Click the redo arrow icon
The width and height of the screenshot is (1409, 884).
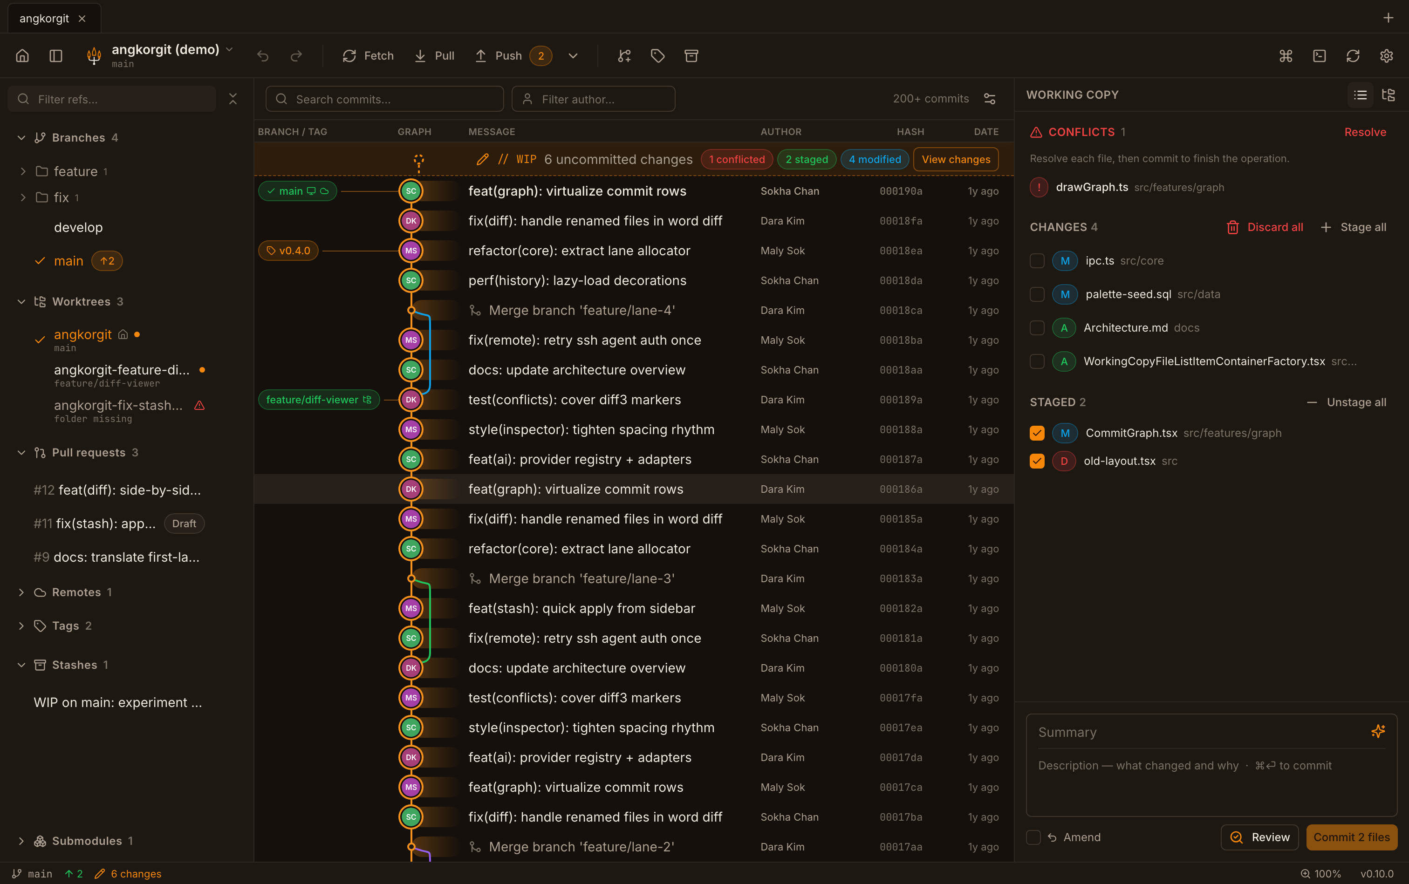296,55
